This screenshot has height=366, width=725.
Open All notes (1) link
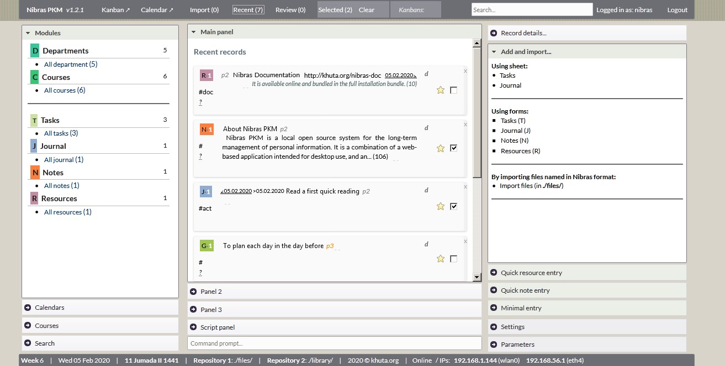pos(62,186)
